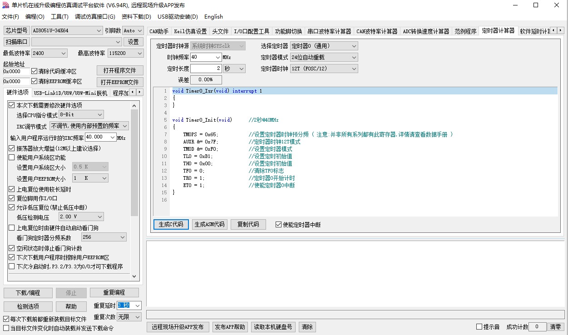Screen dimensions: 568x335
Task: Enable 使能用户系统区功能 checkbox
Action: pos(12,158)
